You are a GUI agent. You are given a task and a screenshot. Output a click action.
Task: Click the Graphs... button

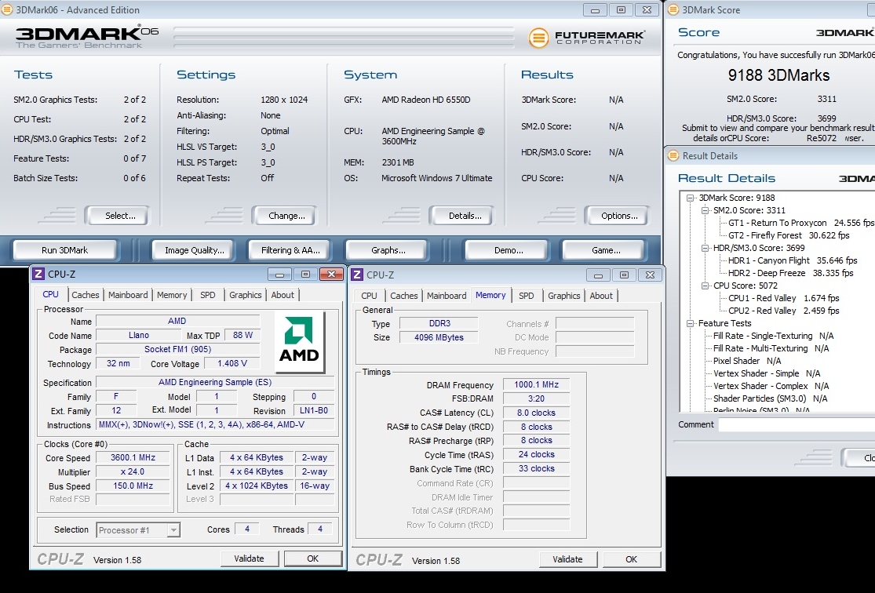[x=386, y=250]
